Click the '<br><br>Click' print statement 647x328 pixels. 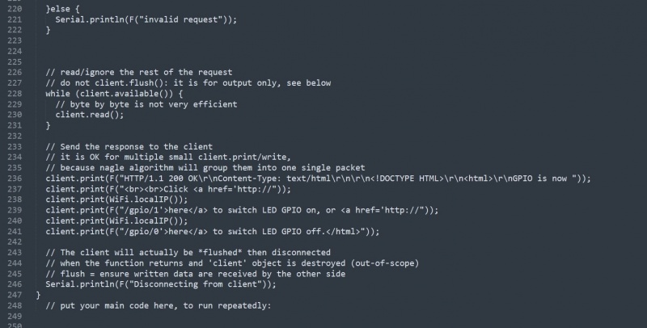[x=168, y=189]
